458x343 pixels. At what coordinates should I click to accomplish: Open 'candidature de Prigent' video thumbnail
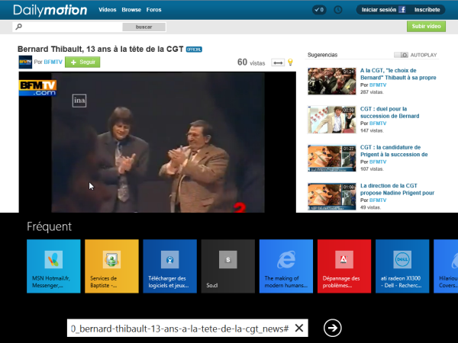pos(332,158)
